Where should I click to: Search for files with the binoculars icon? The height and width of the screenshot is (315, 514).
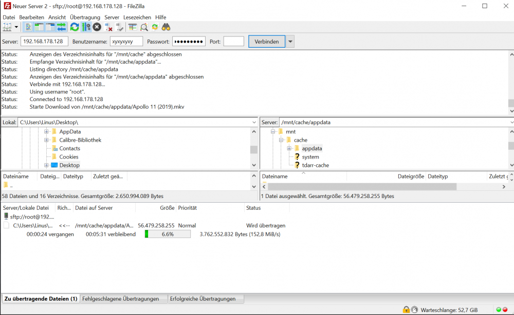pyautogui.click(x=166, y=27)
